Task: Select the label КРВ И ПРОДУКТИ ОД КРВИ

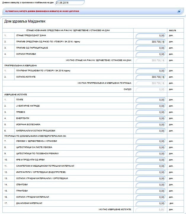Action: [x=30, y=160]
